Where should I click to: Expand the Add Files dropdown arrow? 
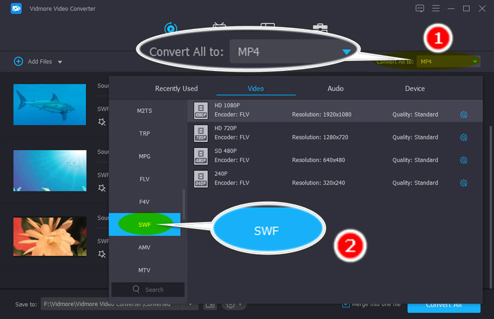point(60,62)
